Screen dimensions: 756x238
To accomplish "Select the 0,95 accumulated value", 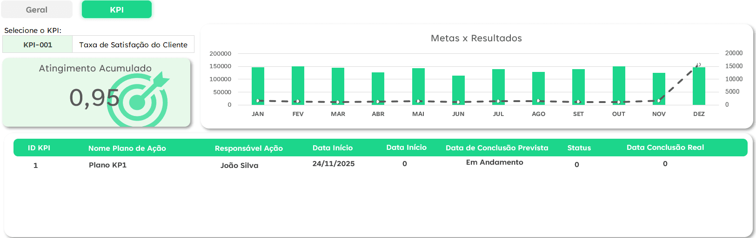I will click(x=94, y=97).
